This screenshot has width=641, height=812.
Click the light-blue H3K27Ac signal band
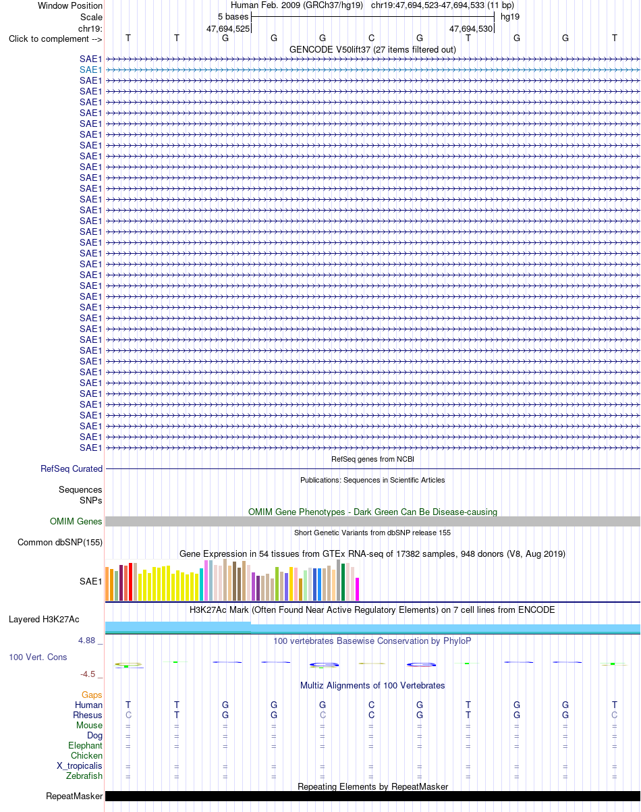point(372,628)
